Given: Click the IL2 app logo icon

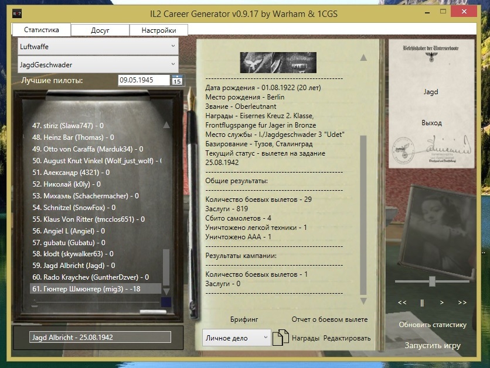Looking at the screenshot, I should point(17,13).
